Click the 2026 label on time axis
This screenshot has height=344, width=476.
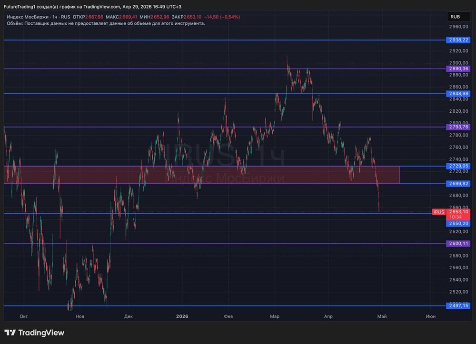tap(182, 316)
